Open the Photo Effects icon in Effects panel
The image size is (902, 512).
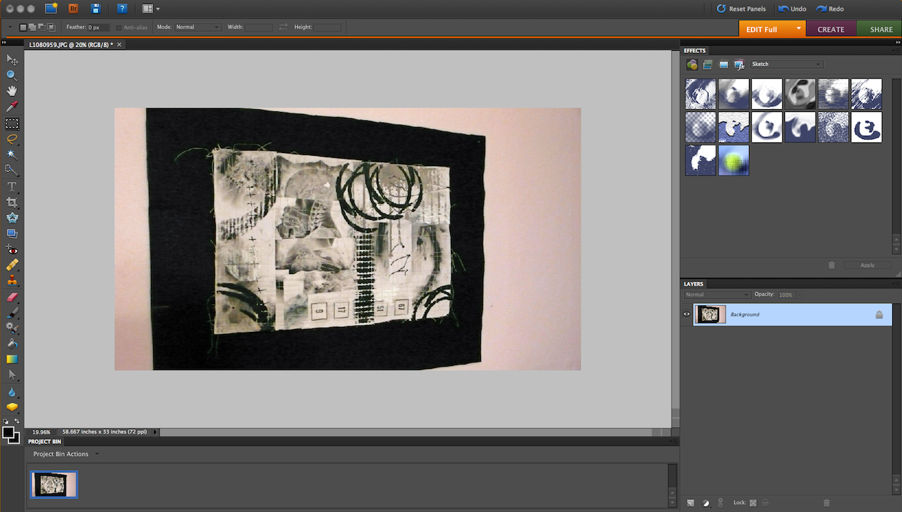point(722,64)
